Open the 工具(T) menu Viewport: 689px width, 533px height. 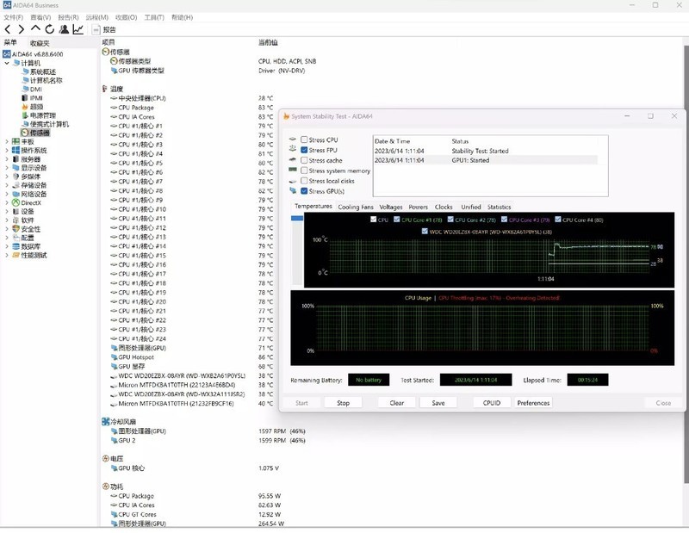click(154, 17)
